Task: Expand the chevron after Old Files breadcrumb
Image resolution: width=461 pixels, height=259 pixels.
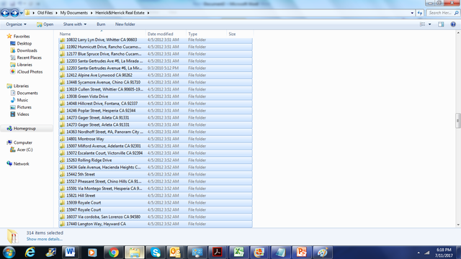Action: coord(56,13)
